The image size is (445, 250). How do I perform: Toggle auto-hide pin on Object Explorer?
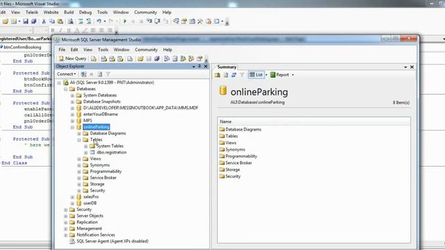[200, 67]
